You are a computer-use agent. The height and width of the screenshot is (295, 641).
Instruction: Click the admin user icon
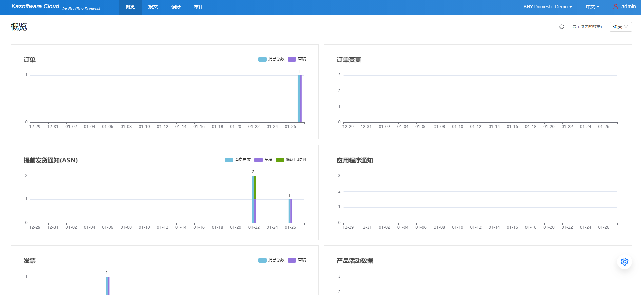pos(615,7)
